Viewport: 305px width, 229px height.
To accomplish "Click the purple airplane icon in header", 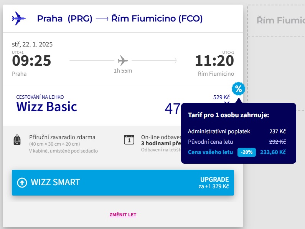I will [x=18, y=18].
